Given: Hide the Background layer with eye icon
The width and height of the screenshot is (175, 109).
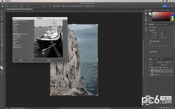Looking at the screenshot, I should 149,75.
